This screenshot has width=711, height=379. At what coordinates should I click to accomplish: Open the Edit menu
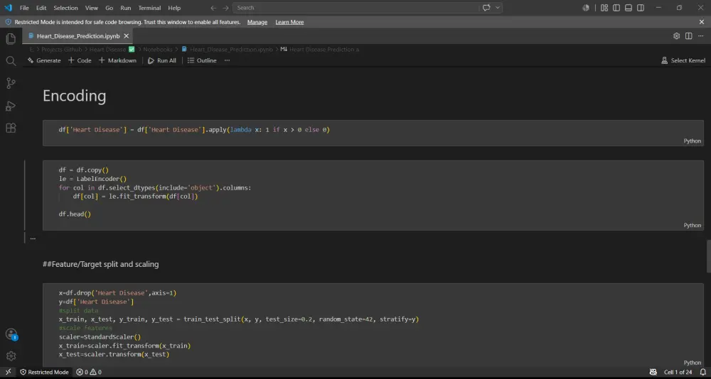tap(41, 8)
